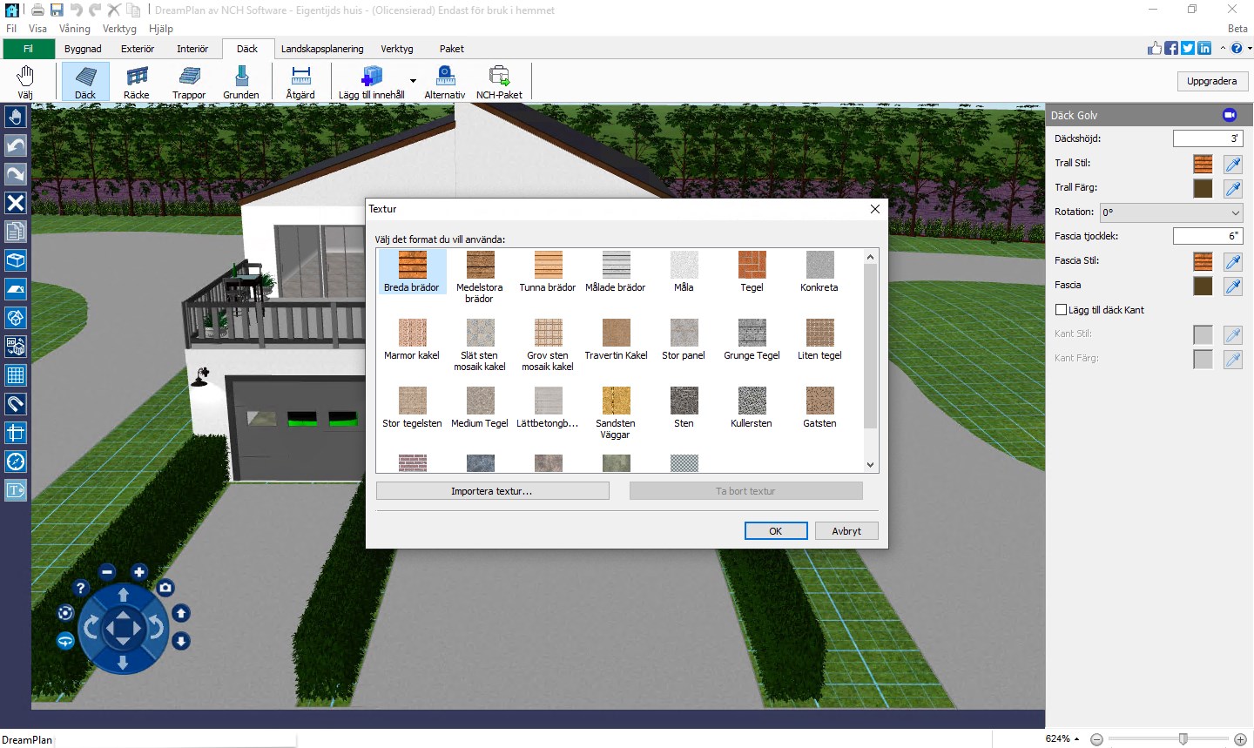Click the compass icon in the sidebar
This screenshot has width=1254, height=748.
pyautogui.click(x=16, y=461)
